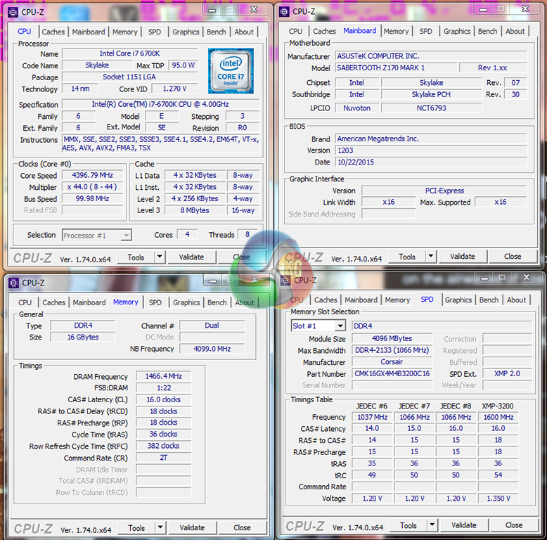Click Validate button in the SPD window
The image size is (547, 540).
pos(464,525)
